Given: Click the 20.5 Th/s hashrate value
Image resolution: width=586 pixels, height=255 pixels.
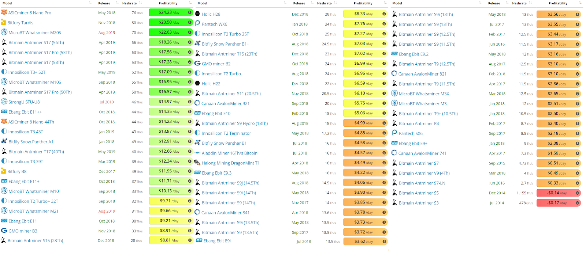Looking at the screenshot, I should pyautogui.click(x=329, y=94).
